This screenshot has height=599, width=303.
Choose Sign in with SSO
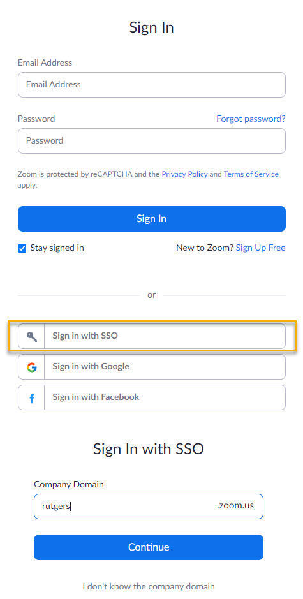(152, 337)
